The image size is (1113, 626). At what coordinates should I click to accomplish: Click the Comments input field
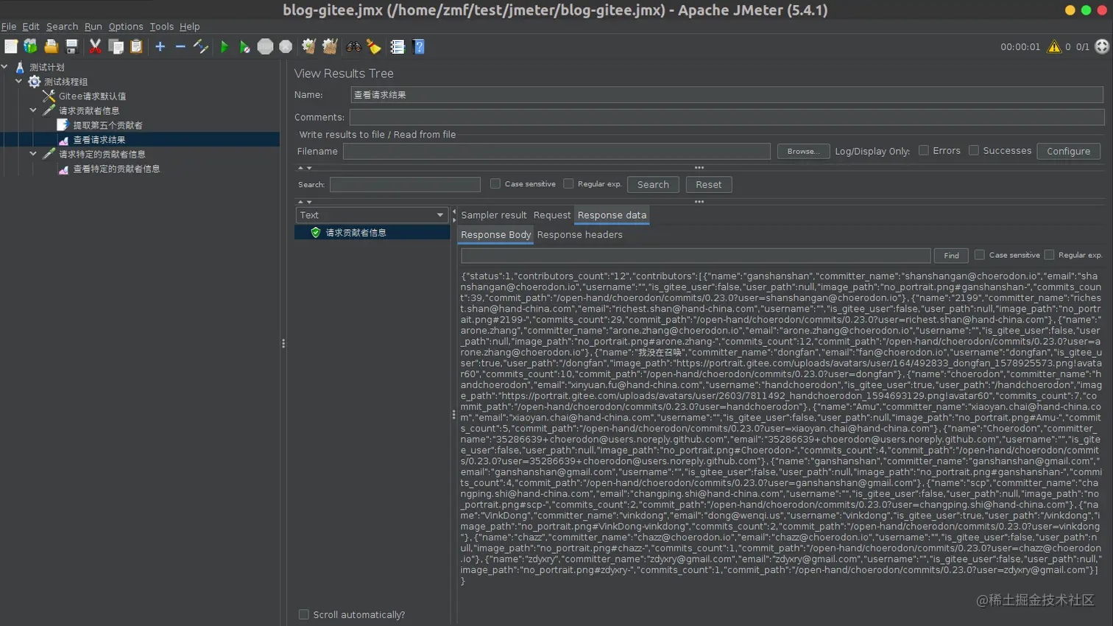coord(727,117)
